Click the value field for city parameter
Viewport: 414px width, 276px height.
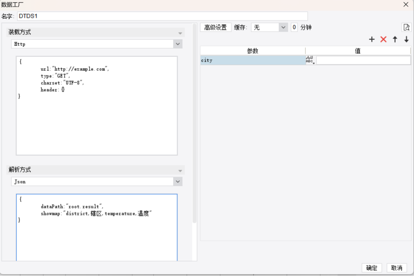tap(363, 60)
